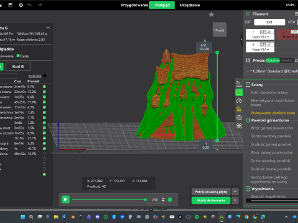Uncheck the 33m49s row checkbox

44,92
